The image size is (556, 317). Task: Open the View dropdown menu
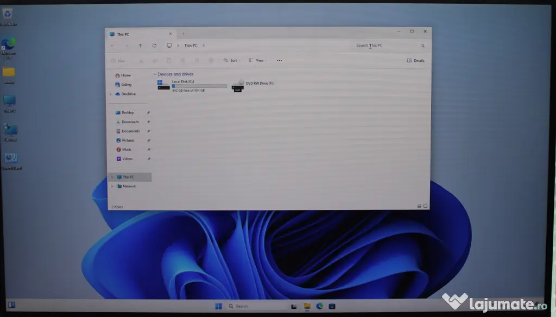click(257, 60)
